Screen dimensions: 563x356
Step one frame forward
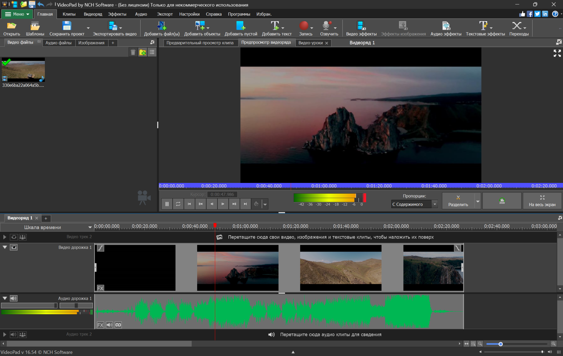[x=223, y=204]
